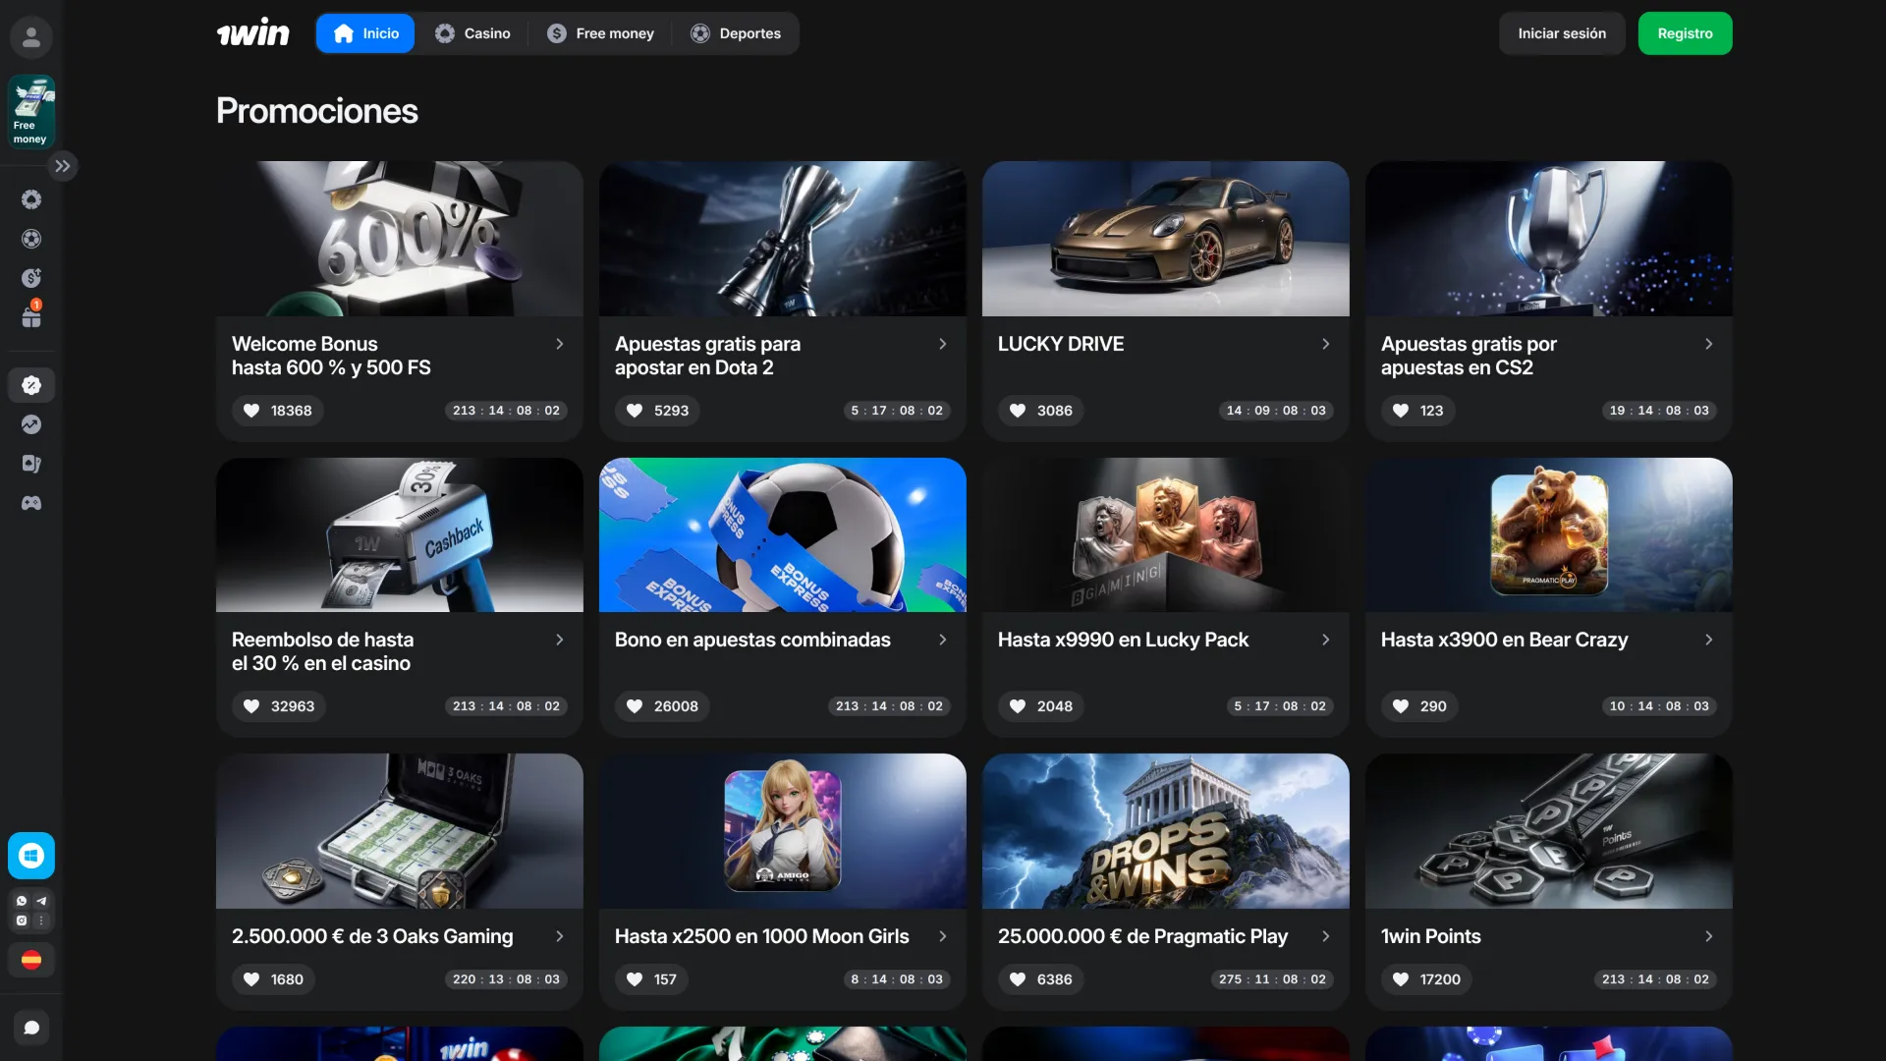Expand the CS2 free bets chevron
Image resolution: width=1886 pixels, height=1061 pixels.
(x=1709, y=344)
